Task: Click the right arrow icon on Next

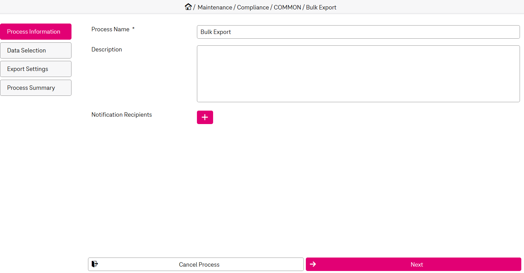Action: pyautogui.click(x=313, y=264)
